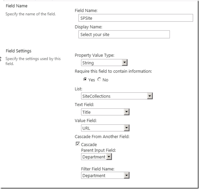Click the Title text in Text Field combo
199x189 pixels.
coord(86,112)
